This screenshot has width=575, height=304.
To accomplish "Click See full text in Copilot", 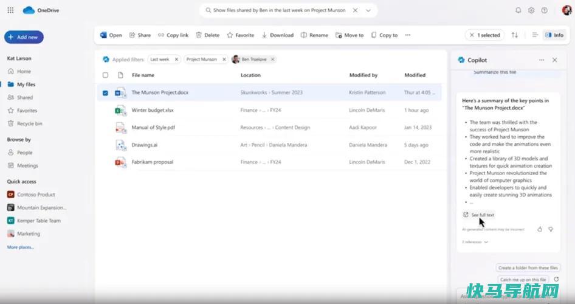I will click(478, 215).
